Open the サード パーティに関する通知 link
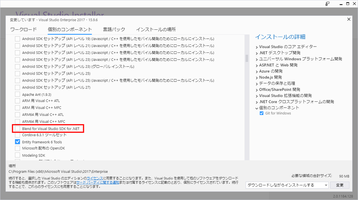358x200 pixels. coord(98,182)
